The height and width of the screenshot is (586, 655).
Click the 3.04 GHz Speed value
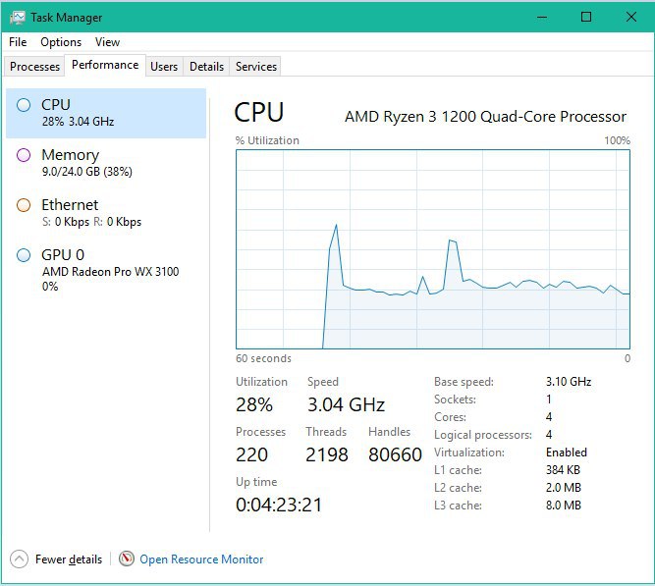point(346,404)
